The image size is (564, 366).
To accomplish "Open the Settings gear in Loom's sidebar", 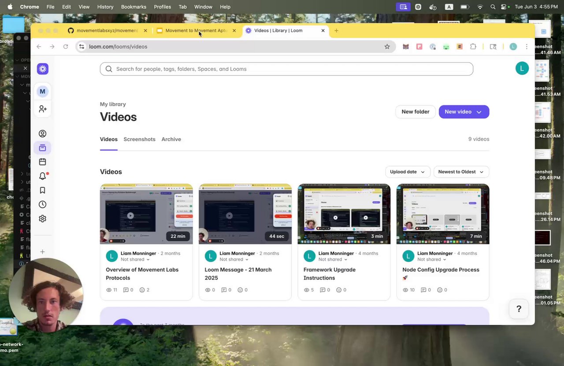I will pos(42,218).
